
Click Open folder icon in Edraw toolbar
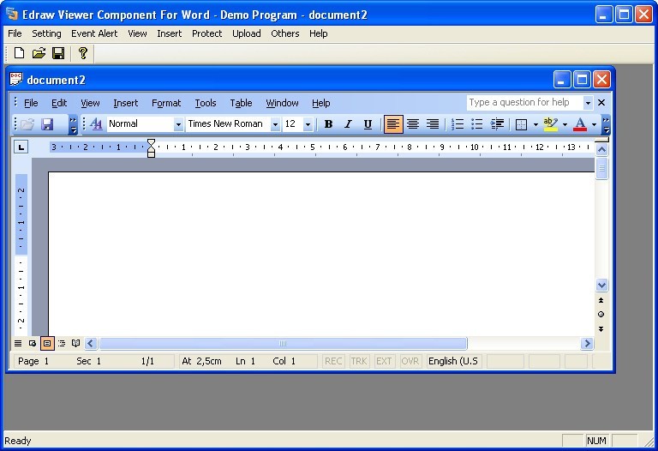click(x=39, y=53)
